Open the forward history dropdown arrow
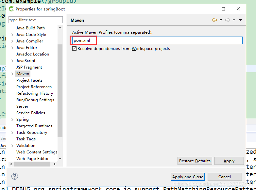Image resolution: width=256 pixels, height=190 pixels. pos(234,20)
